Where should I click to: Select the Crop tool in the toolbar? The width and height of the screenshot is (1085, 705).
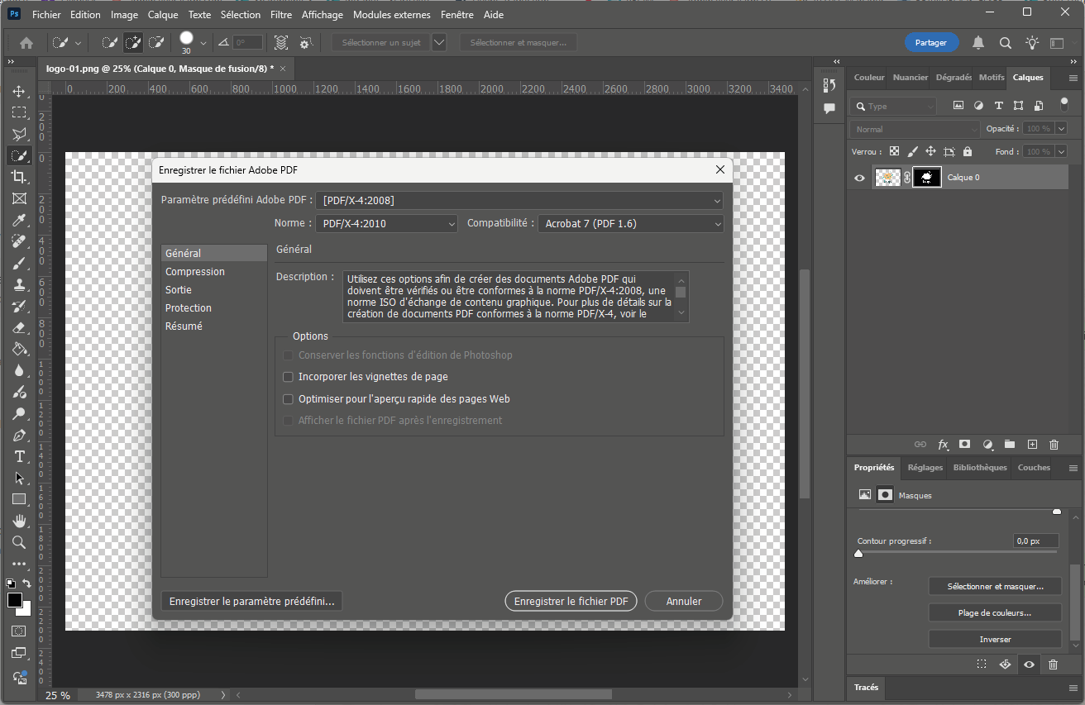[x=19, y=177]
